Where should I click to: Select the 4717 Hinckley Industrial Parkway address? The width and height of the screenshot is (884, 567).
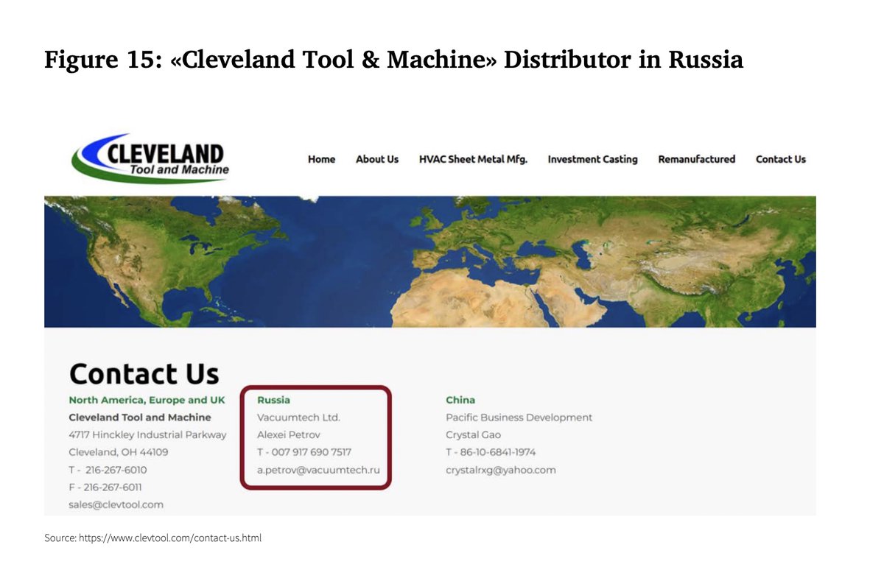[x=147, y=435]
